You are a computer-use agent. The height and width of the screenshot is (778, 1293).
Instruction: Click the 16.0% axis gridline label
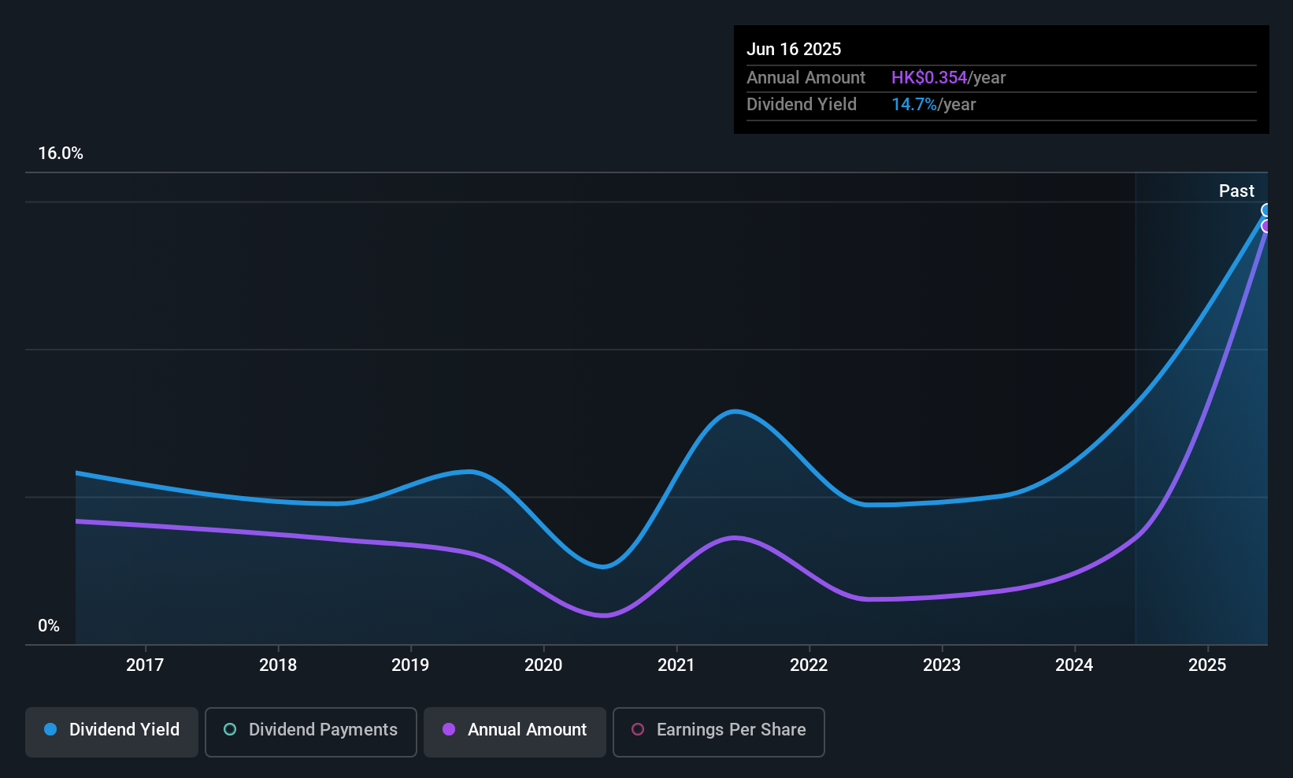tap(61, 154)
